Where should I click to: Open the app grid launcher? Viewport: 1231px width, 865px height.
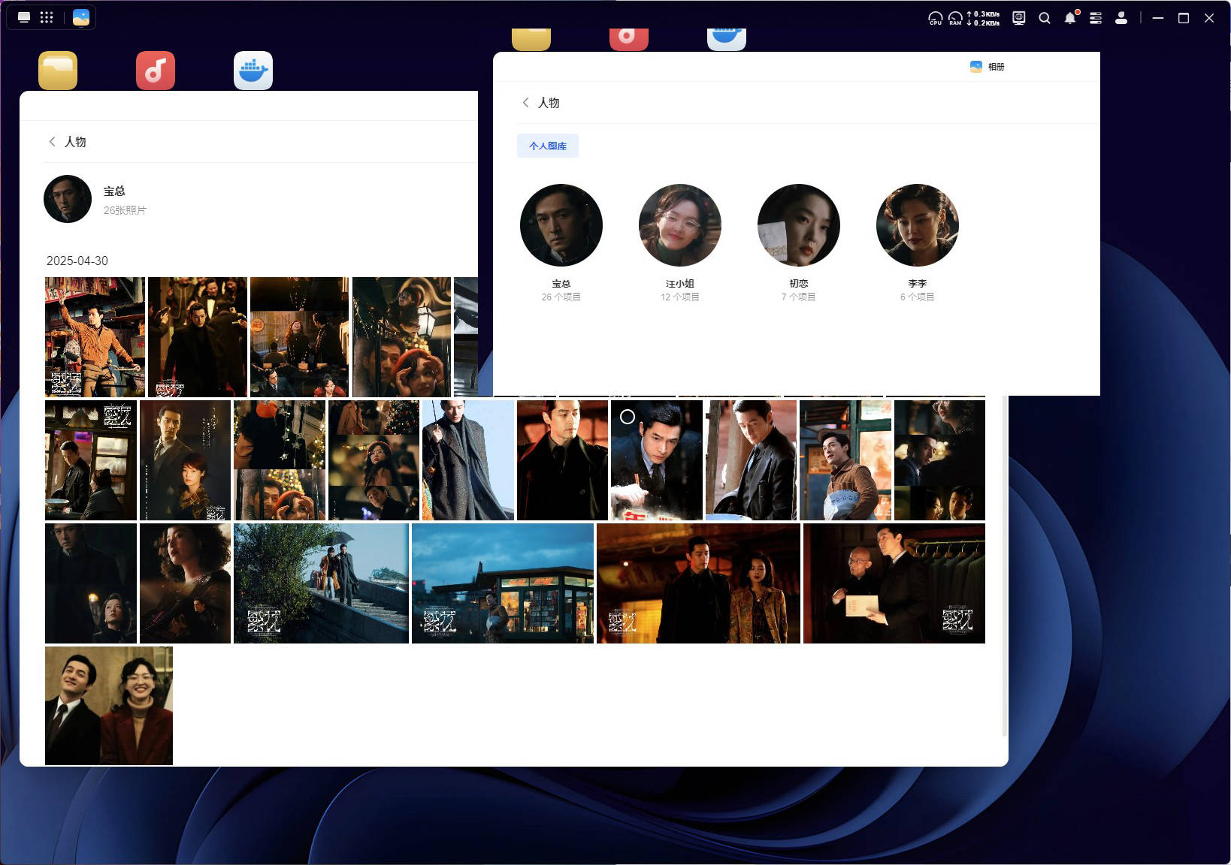(47, 17)
